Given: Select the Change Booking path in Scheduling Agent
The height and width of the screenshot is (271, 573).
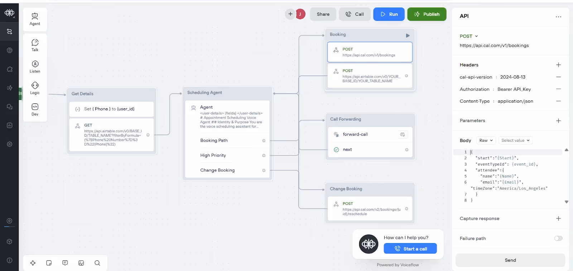Looking at the screenshot, I should click(x=228, y=171).
